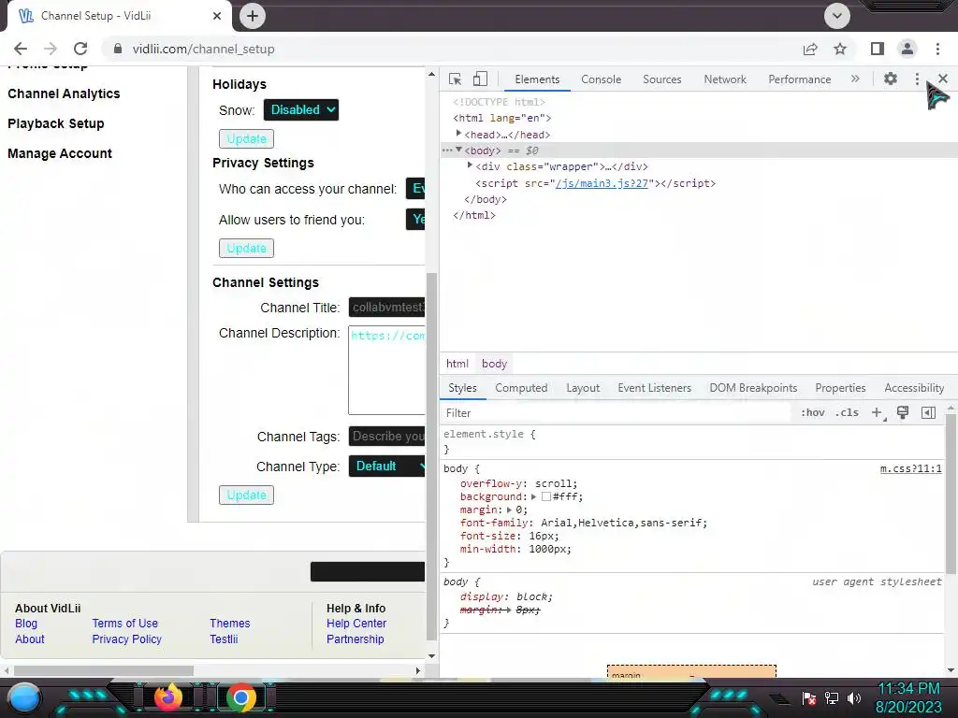Click Update under Privacy Settings
Image resolution: width=958 pixels, height=718 pixels.
246,248
